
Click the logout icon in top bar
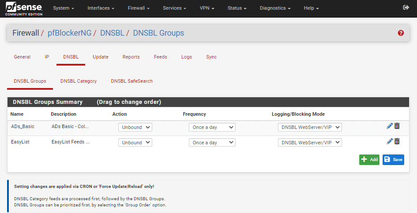(x=406, y=8)
